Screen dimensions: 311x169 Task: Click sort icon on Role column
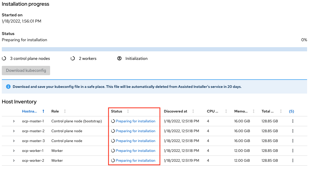click(x=65, y=111)
